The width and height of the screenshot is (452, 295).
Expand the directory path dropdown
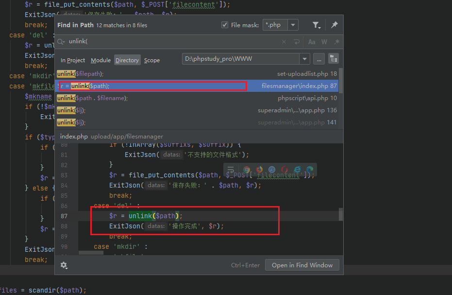click(304, 59)
